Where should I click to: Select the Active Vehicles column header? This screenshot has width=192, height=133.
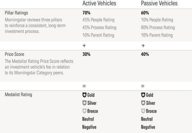99,4
